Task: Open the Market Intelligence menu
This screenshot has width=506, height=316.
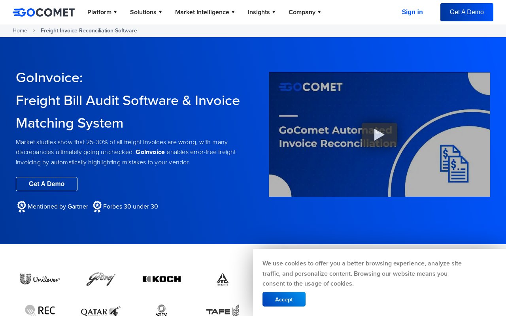Action: tap(205, 12)
